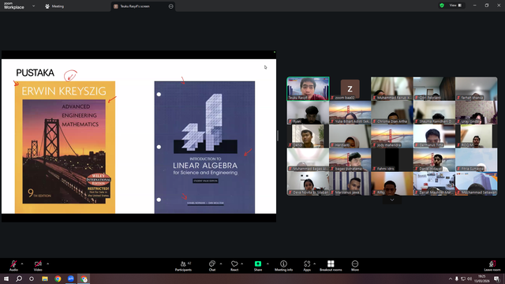Open the Windows Start menu
This screenshot has width=505, height=284.
[6, 278]
